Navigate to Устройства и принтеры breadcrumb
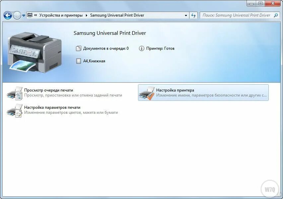Viewport: 283px width, 199px height. pos(61,15)
